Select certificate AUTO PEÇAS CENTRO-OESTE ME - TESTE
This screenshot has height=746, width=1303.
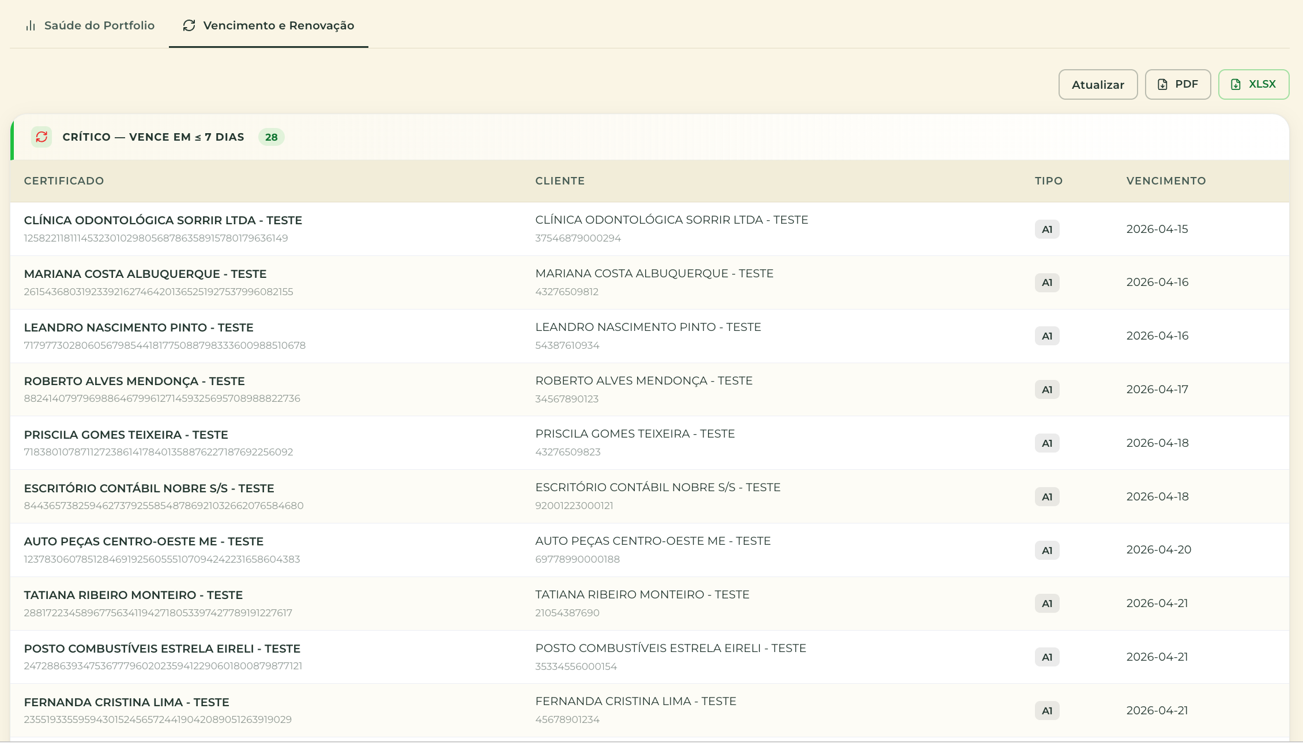pyautogui.click(x=144, y=541)
